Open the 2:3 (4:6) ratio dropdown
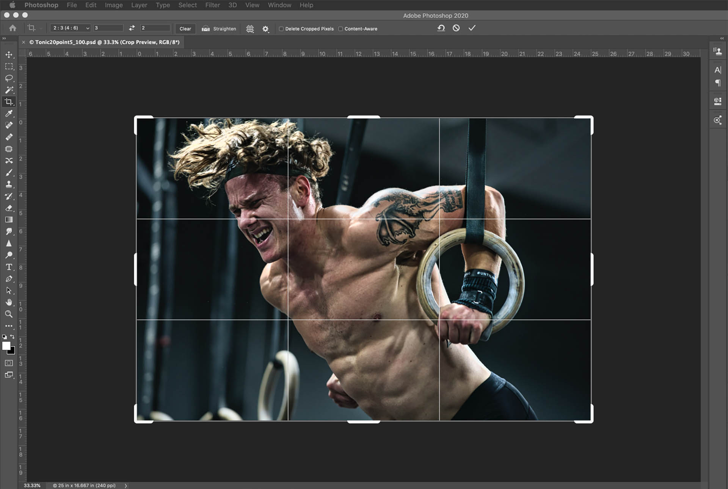 point(71,28)
